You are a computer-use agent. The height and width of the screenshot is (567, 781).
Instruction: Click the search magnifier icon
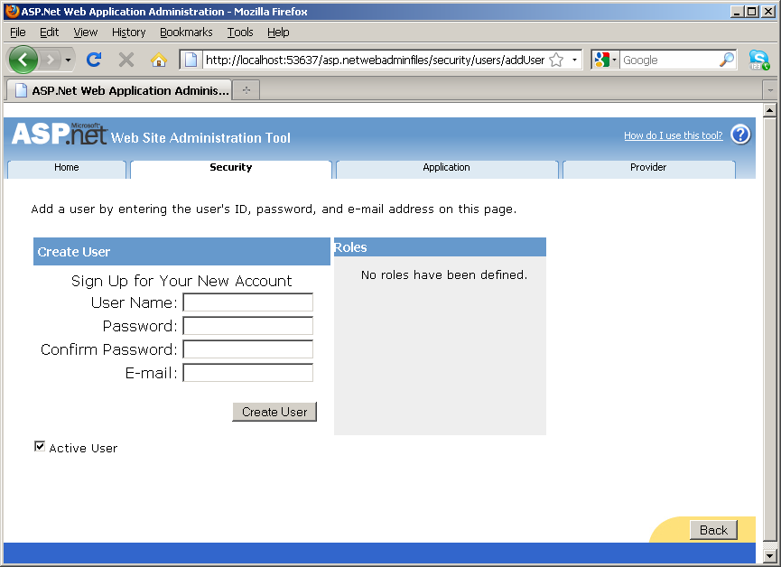727,60
